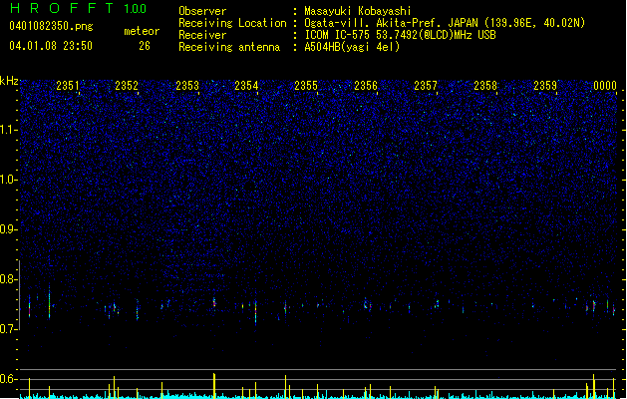Viewport: 627px width, 399px height.
Task: Click the Ogata-vill. Akita-Pref. JAPAN location text
Action: click(445, 23)
